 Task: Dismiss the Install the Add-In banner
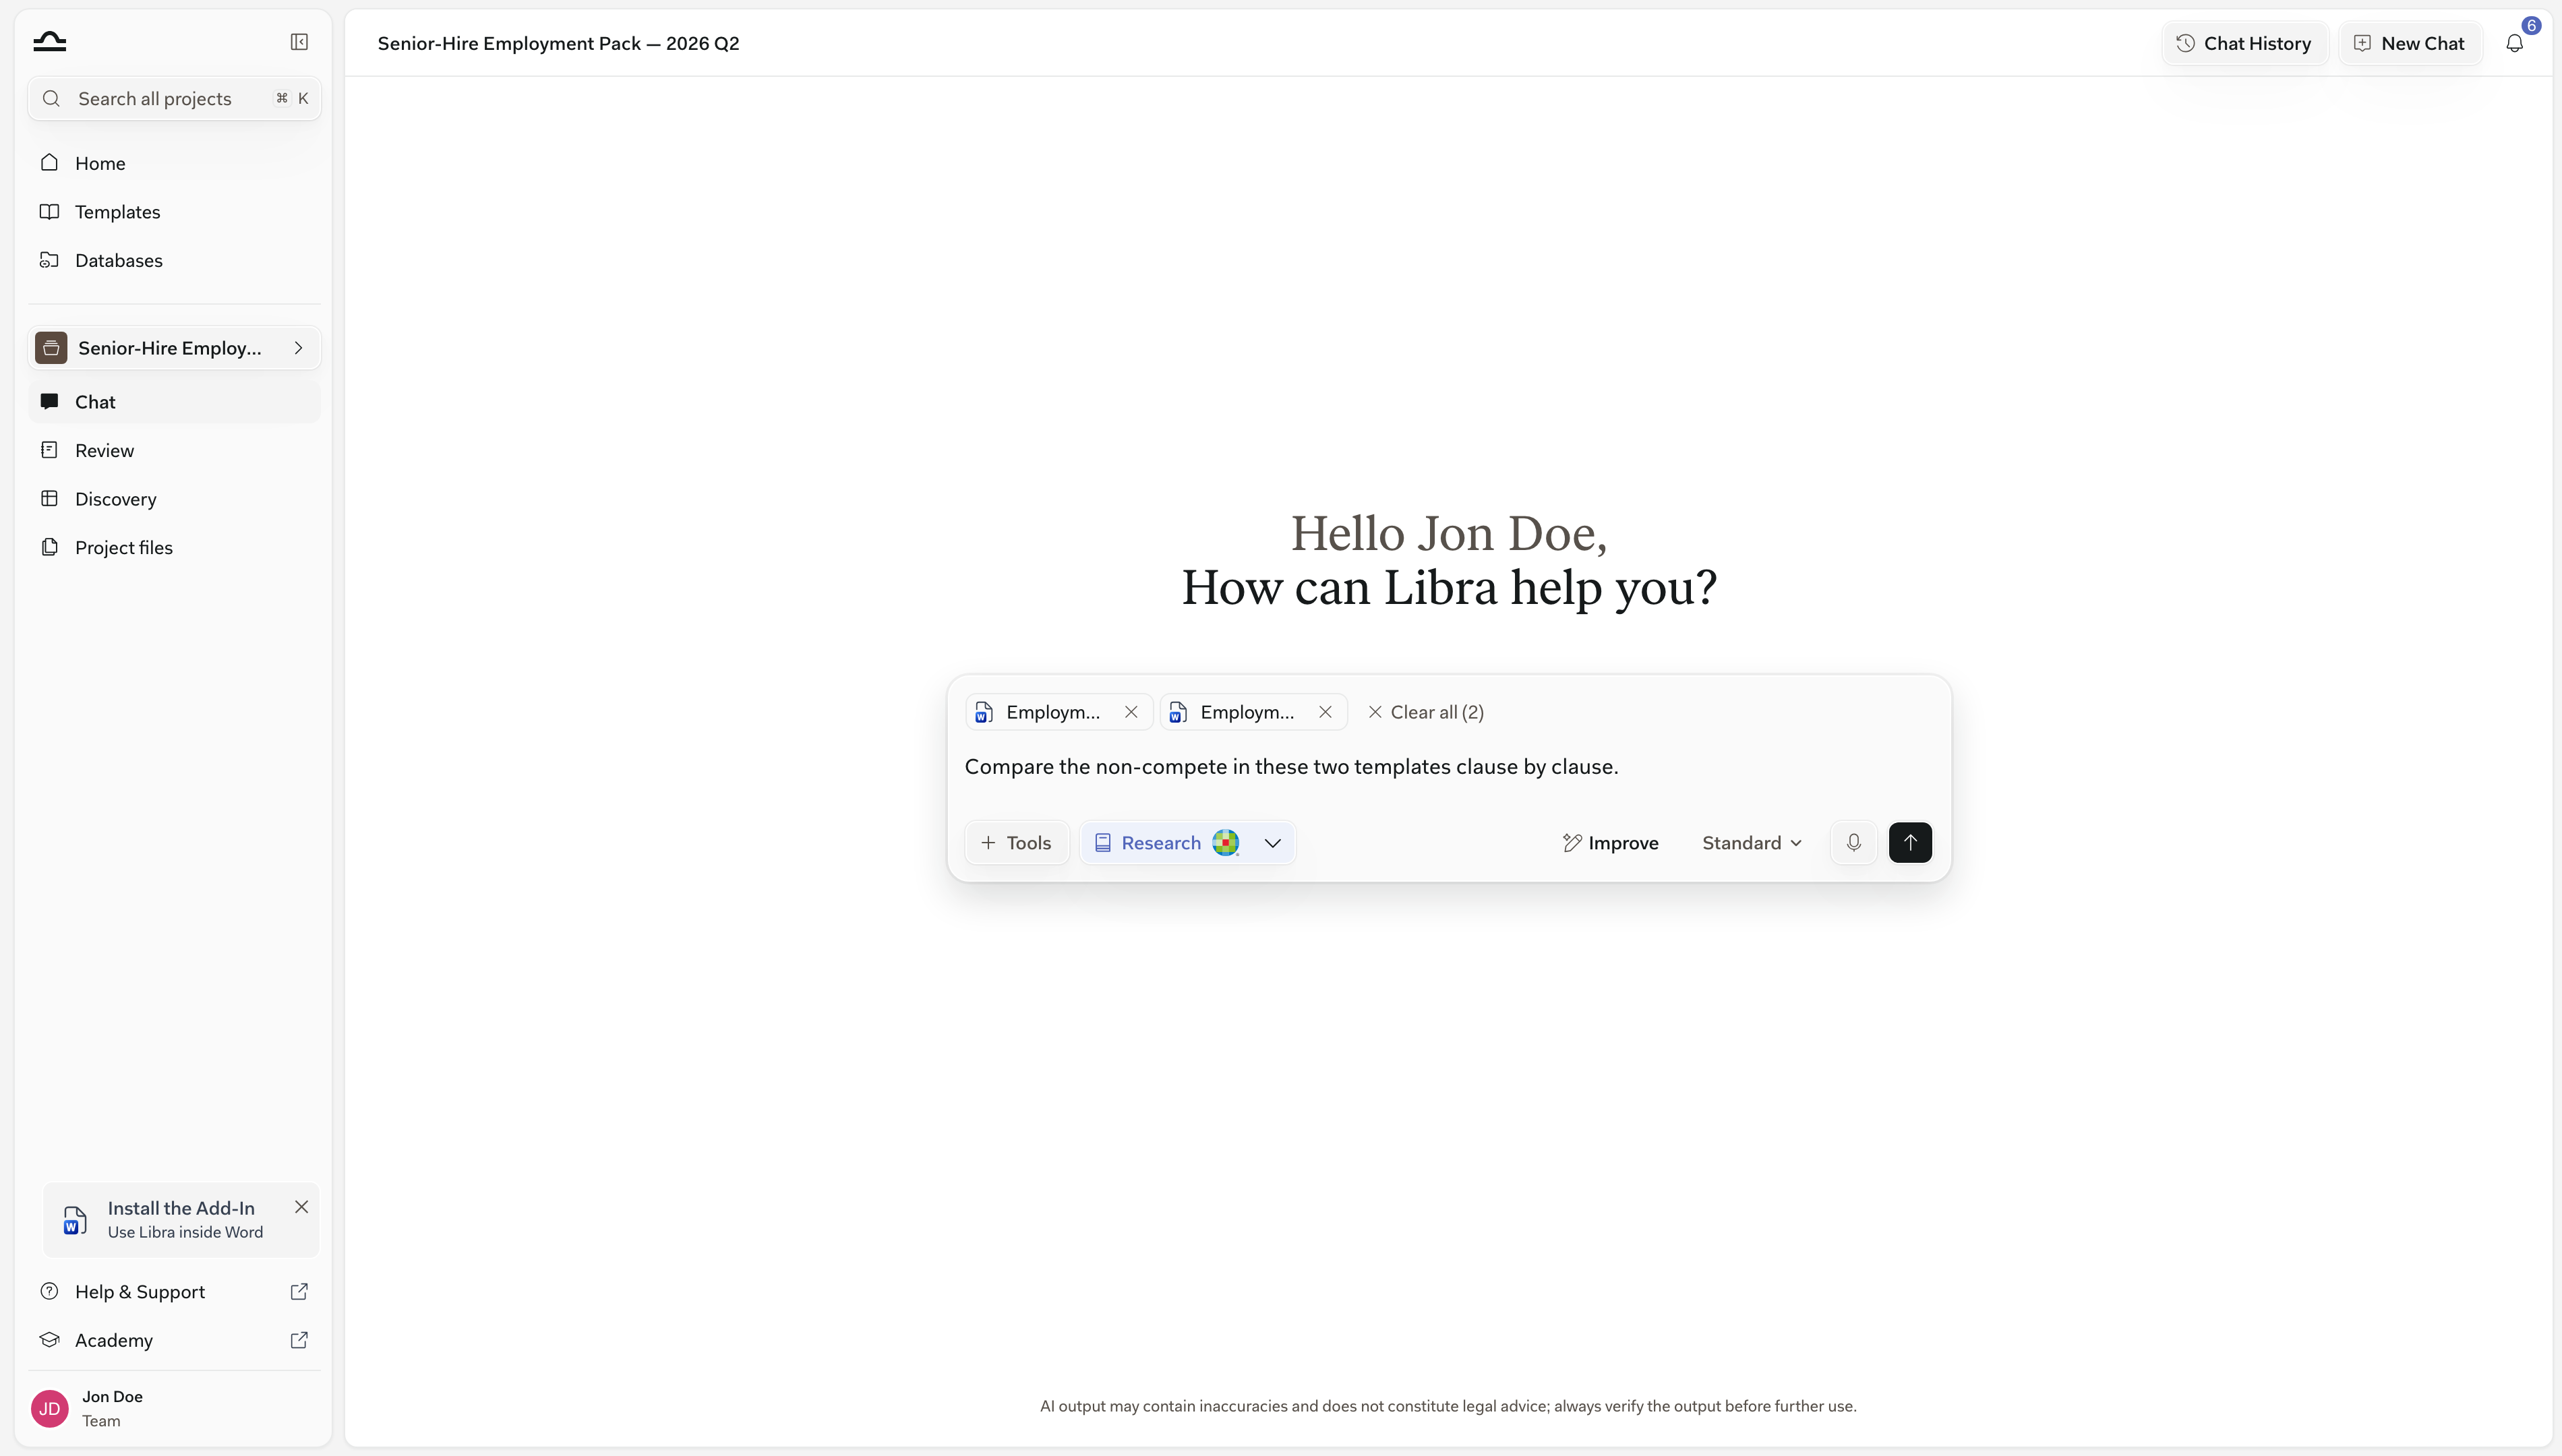point(301,1207)
